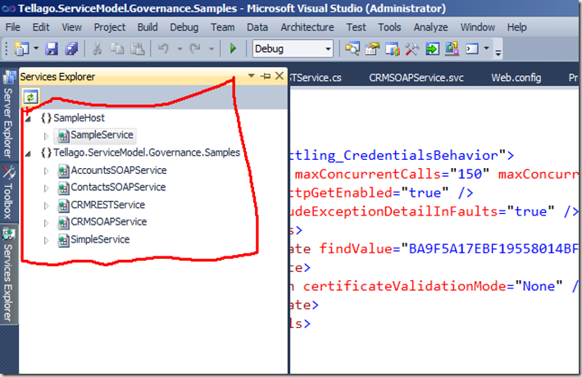This screenshot has height=377, width=582.
Task: Select AccountsSOAPService in the tree
Action: click(112, 170)
